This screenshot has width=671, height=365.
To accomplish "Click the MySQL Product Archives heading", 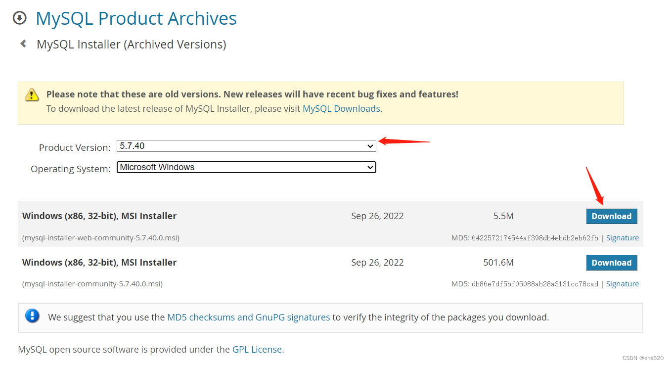I will coord(136,18).
